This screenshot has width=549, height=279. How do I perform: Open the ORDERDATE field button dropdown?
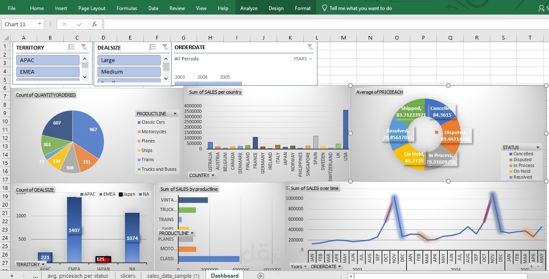[x=325, y=267]
